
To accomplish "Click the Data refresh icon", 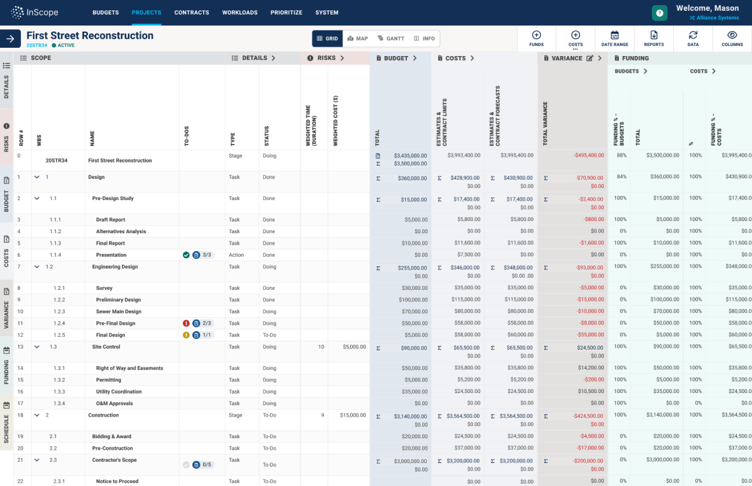I will coord(693,34).
